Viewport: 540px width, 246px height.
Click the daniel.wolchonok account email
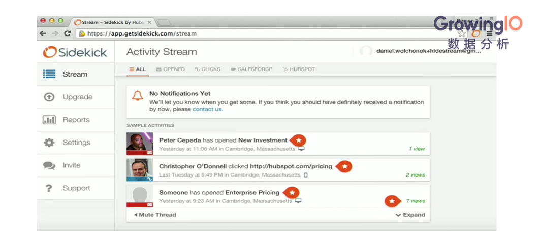click(428, 51)
